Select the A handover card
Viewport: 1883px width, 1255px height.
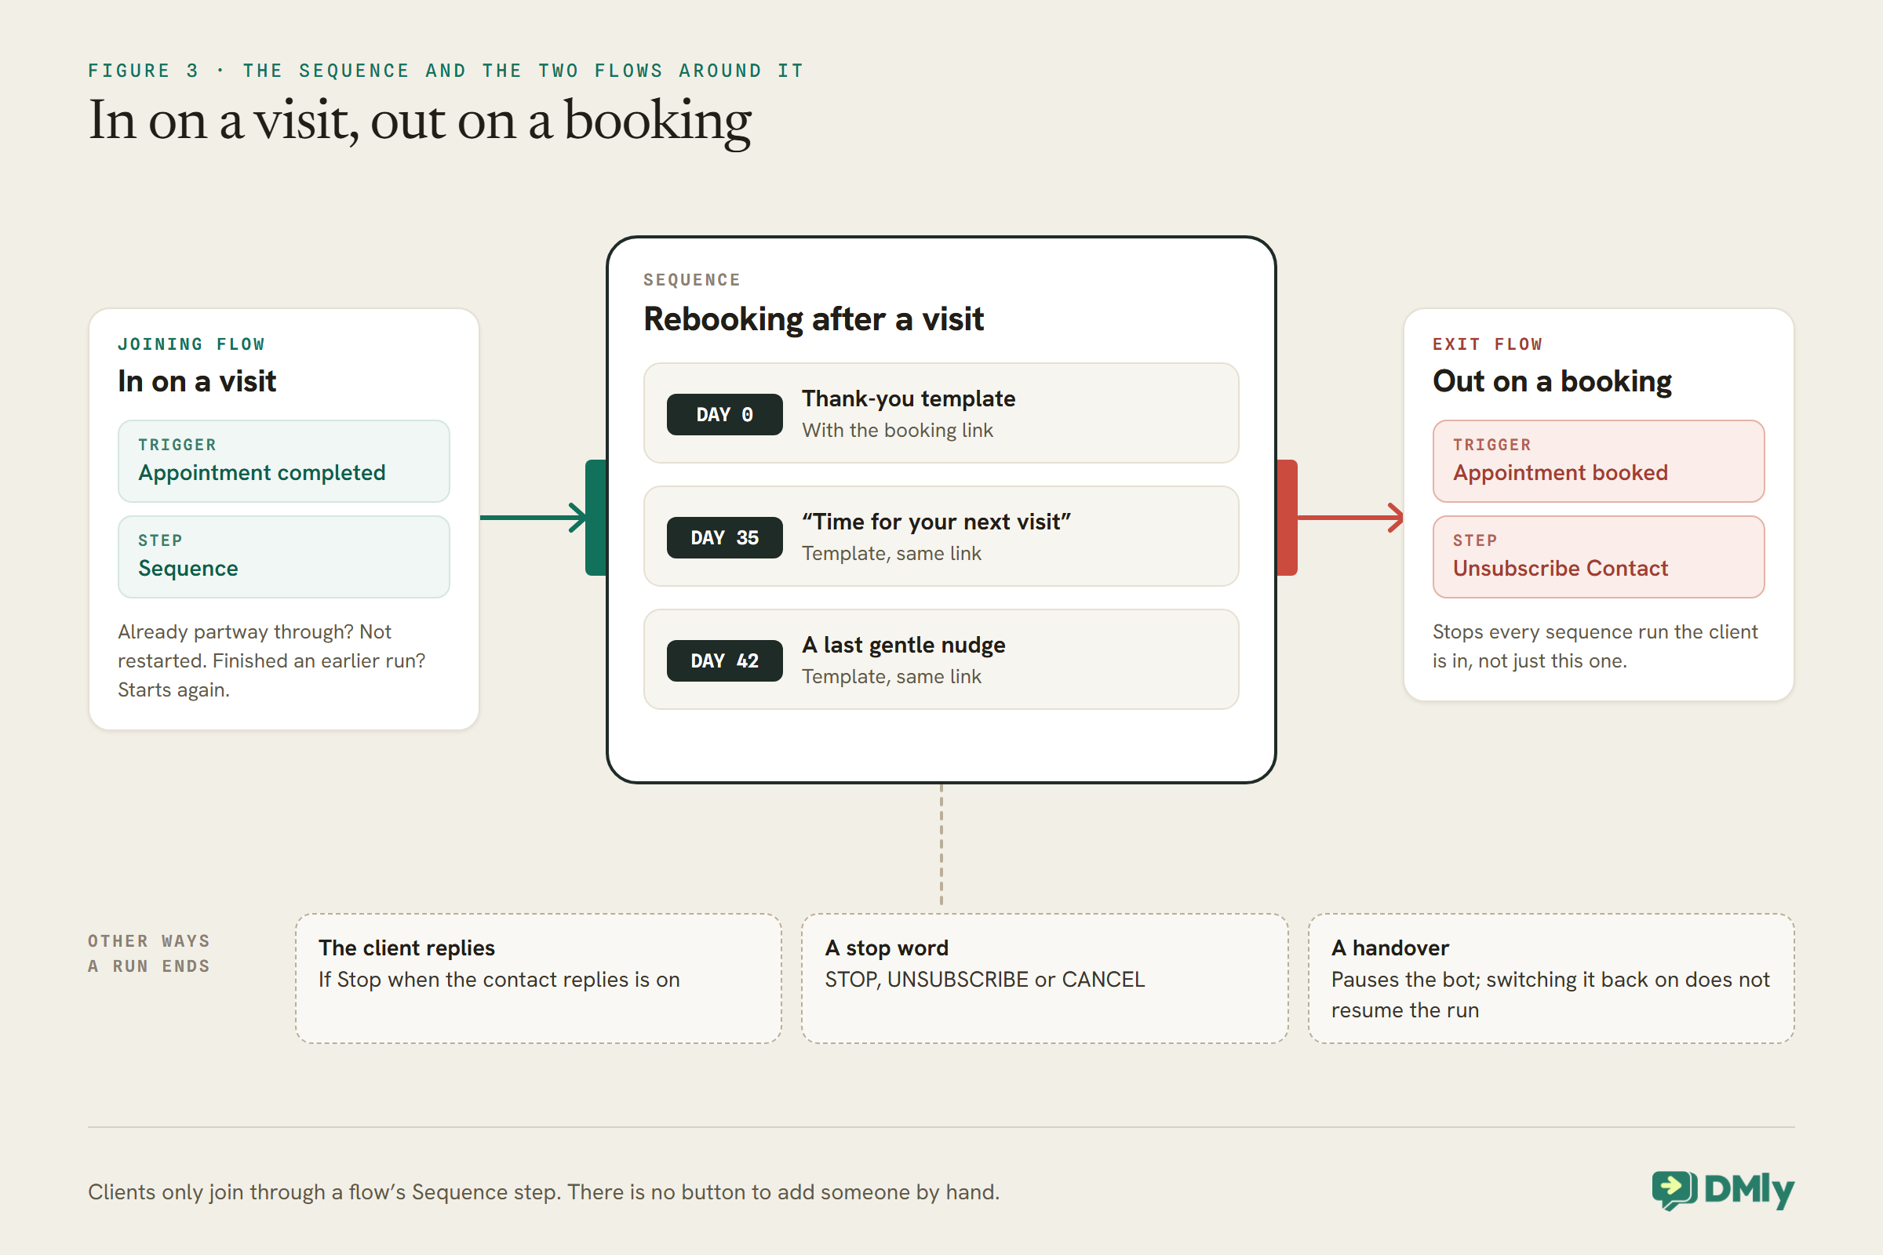click(x=1552, y=978)
